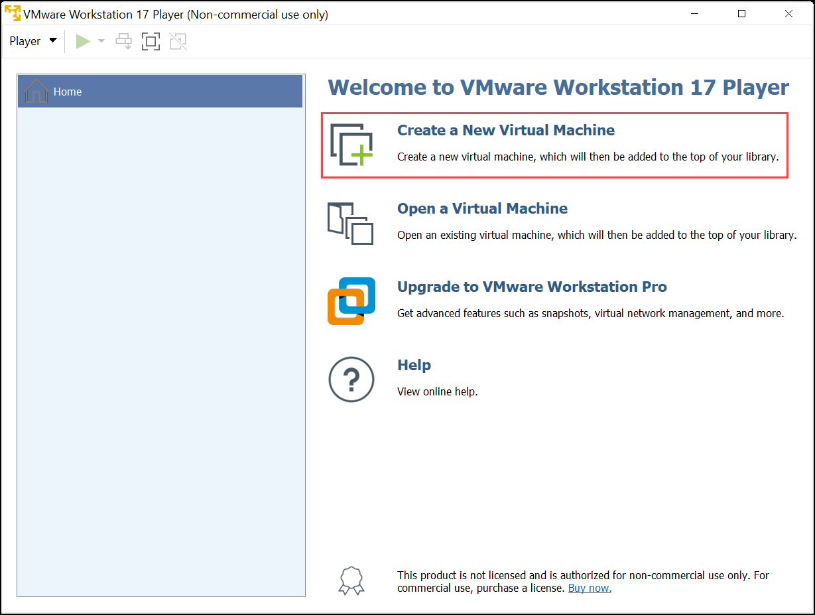Enter full screen mode icon

151,42
